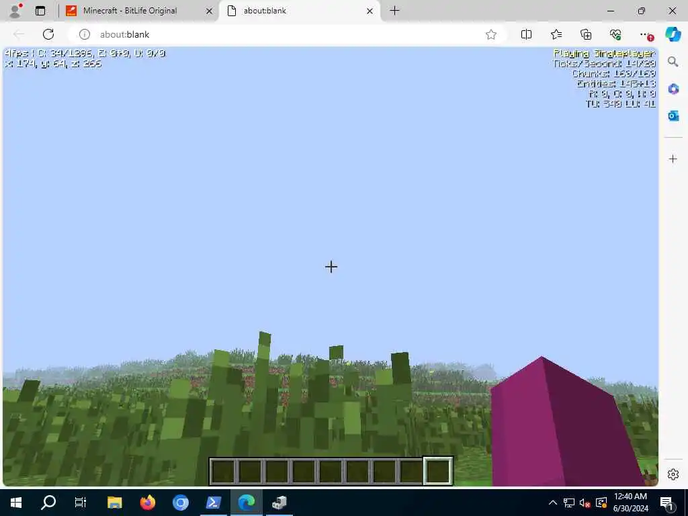Open File Explorer from taskbar

pos(114,503)
